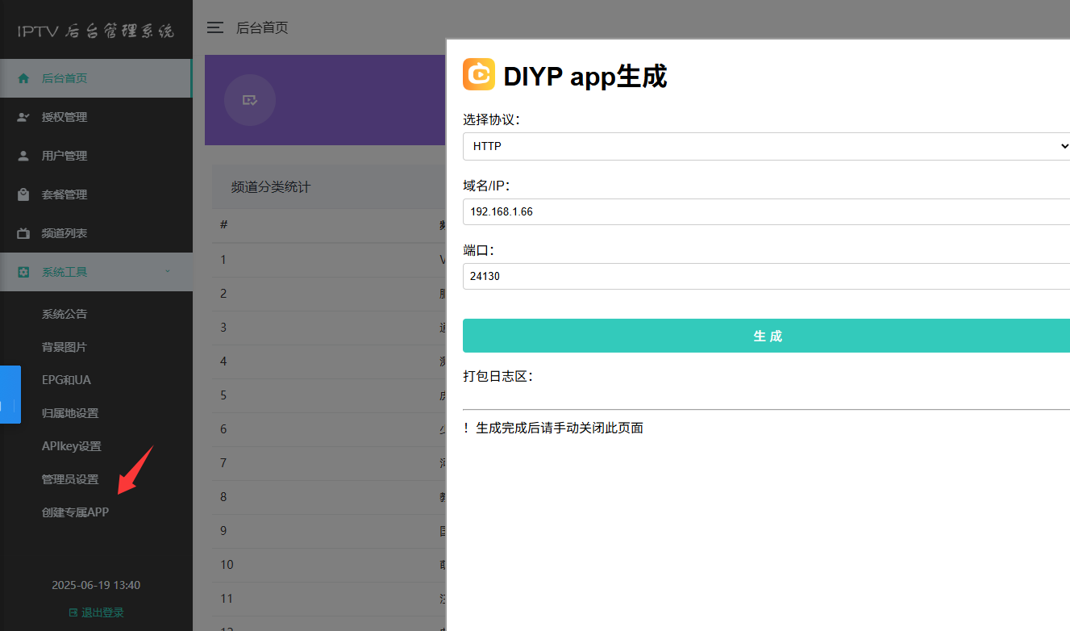Image resolution: width=1070 pixels, height=631 pixels.
Task: Open EPG和UA submenu entry
Action: (66, 380)
